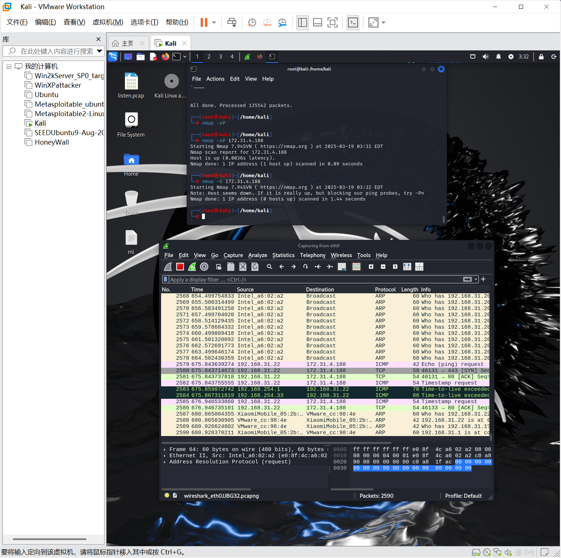Image resolution: width=561 pixels, height=558 pixels.
Task: Toggle VMware library sidebar view
Action: (302, 23)
